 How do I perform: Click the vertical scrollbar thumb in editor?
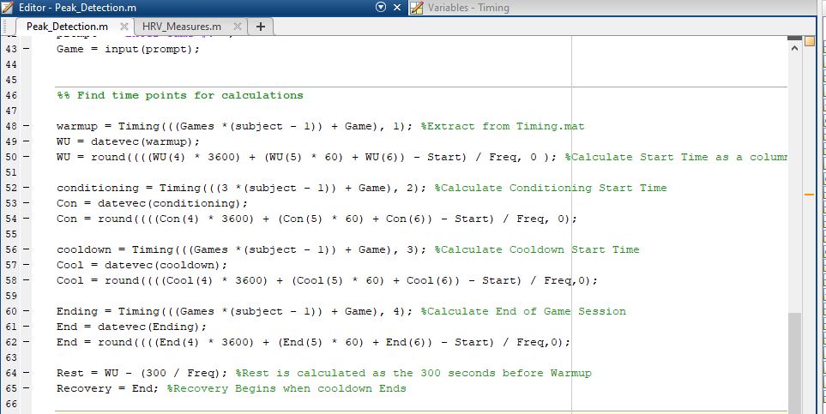(794, 363)
